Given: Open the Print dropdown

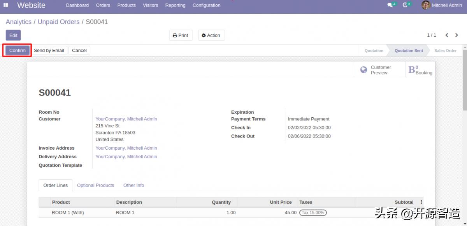Looking at the screenshot, I should tap(180, 35).
